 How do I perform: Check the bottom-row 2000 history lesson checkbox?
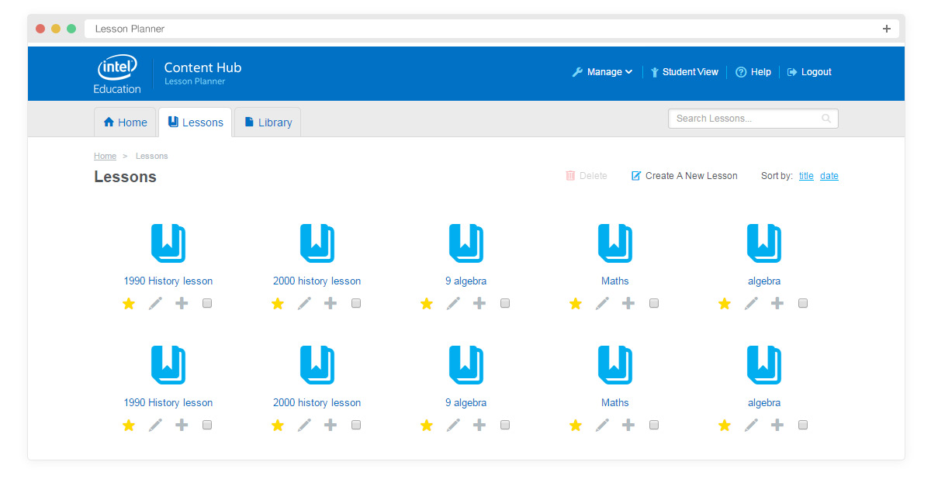pos(356,425)
